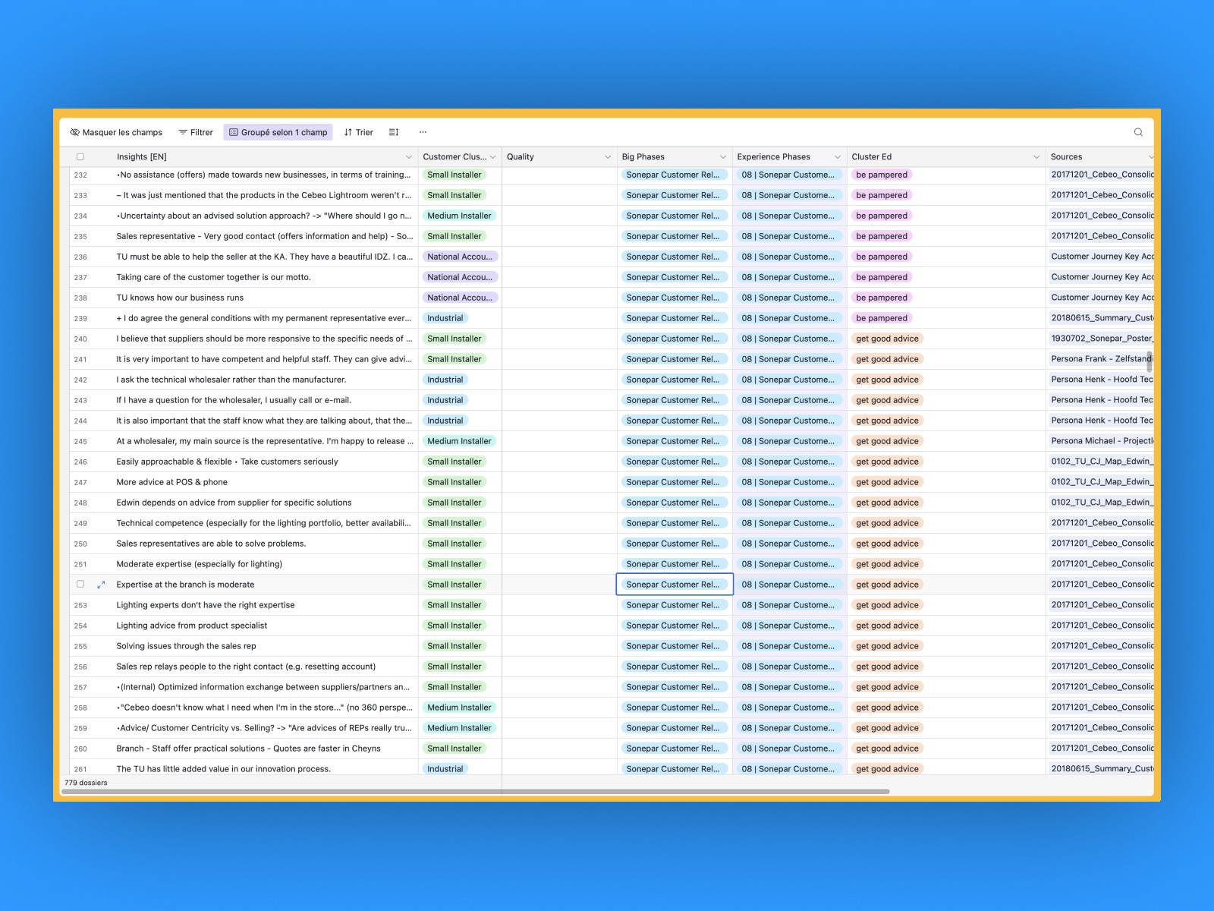The height and width of the screenshot is (911, 1214).
Task: Select 'Easily approachable & flexible' cell
Action: pos(266,462)
